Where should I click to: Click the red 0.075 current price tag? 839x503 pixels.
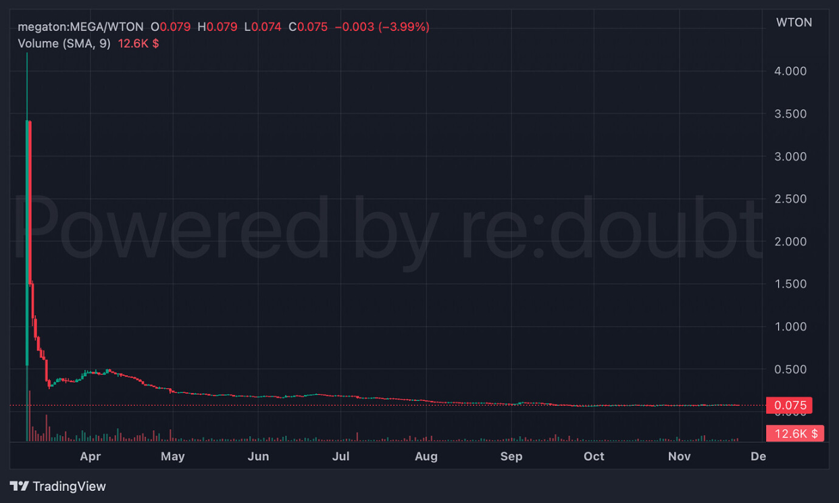coord(789,406)
